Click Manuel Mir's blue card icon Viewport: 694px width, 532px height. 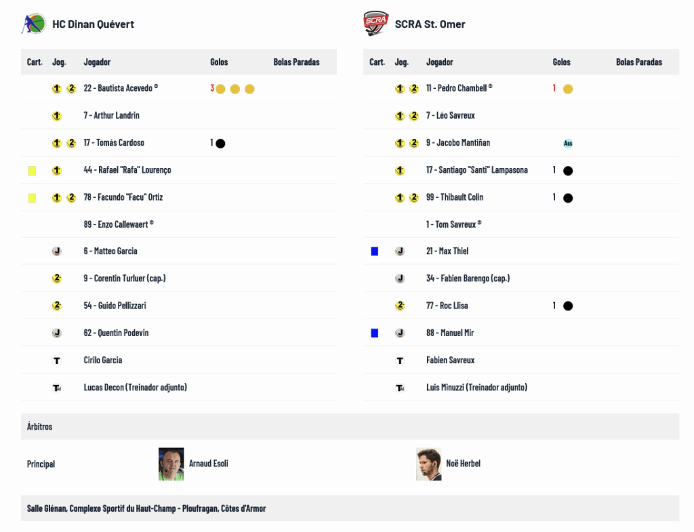point(375,333)
